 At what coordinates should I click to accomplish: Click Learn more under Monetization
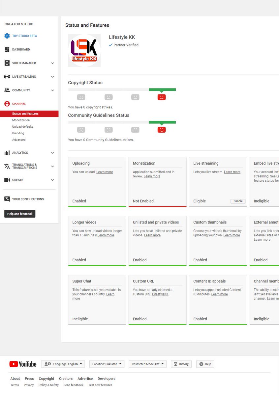pyautogui.click(x=152, y=176)
